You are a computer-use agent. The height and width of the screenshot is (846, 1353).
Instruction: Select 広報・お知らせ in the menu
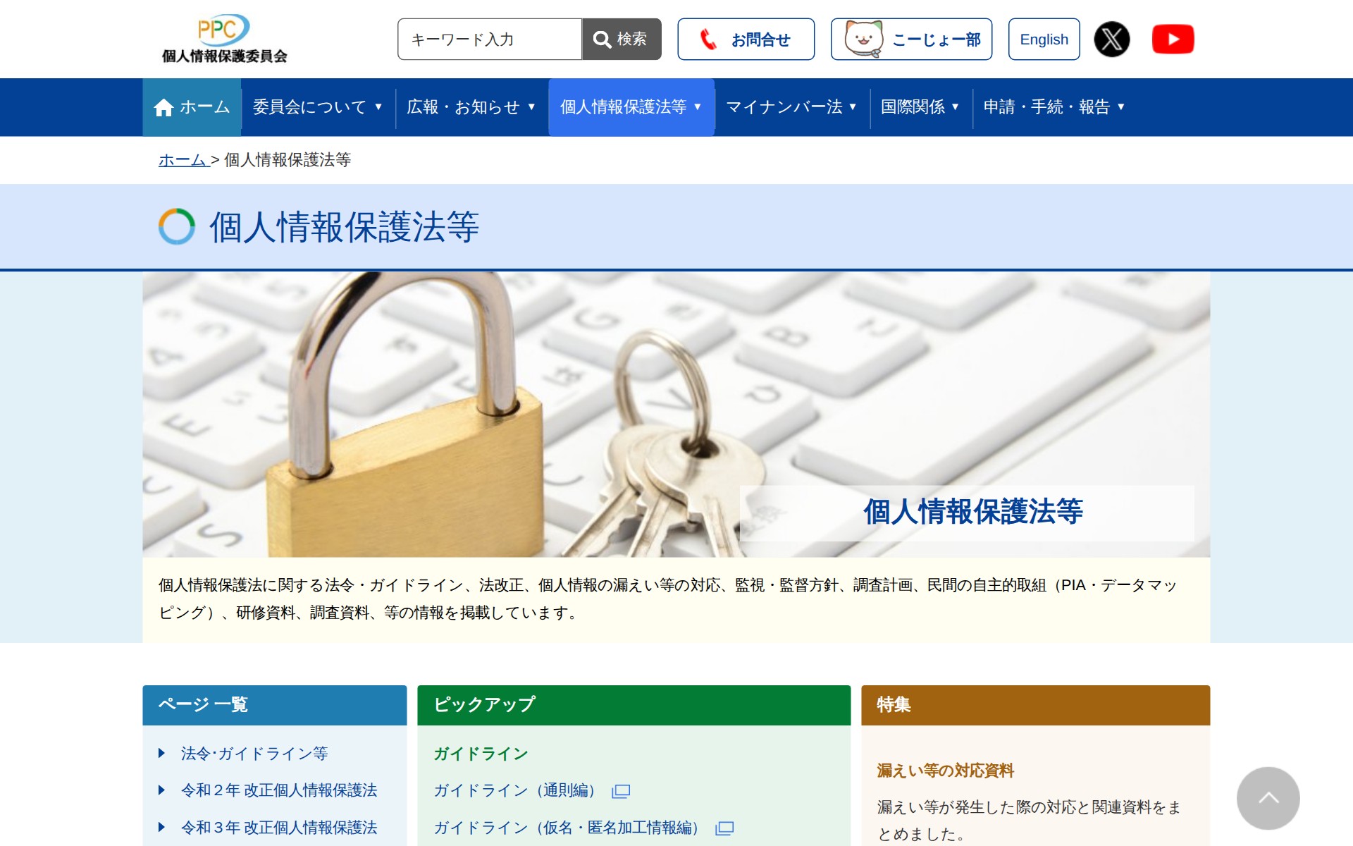click(x=469, y=107)
